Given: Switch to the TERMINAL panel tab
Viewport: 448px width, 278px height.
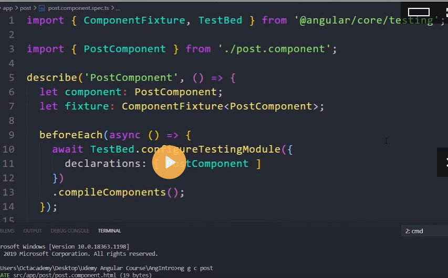Looking at the screenshot, I should point(109,231).
